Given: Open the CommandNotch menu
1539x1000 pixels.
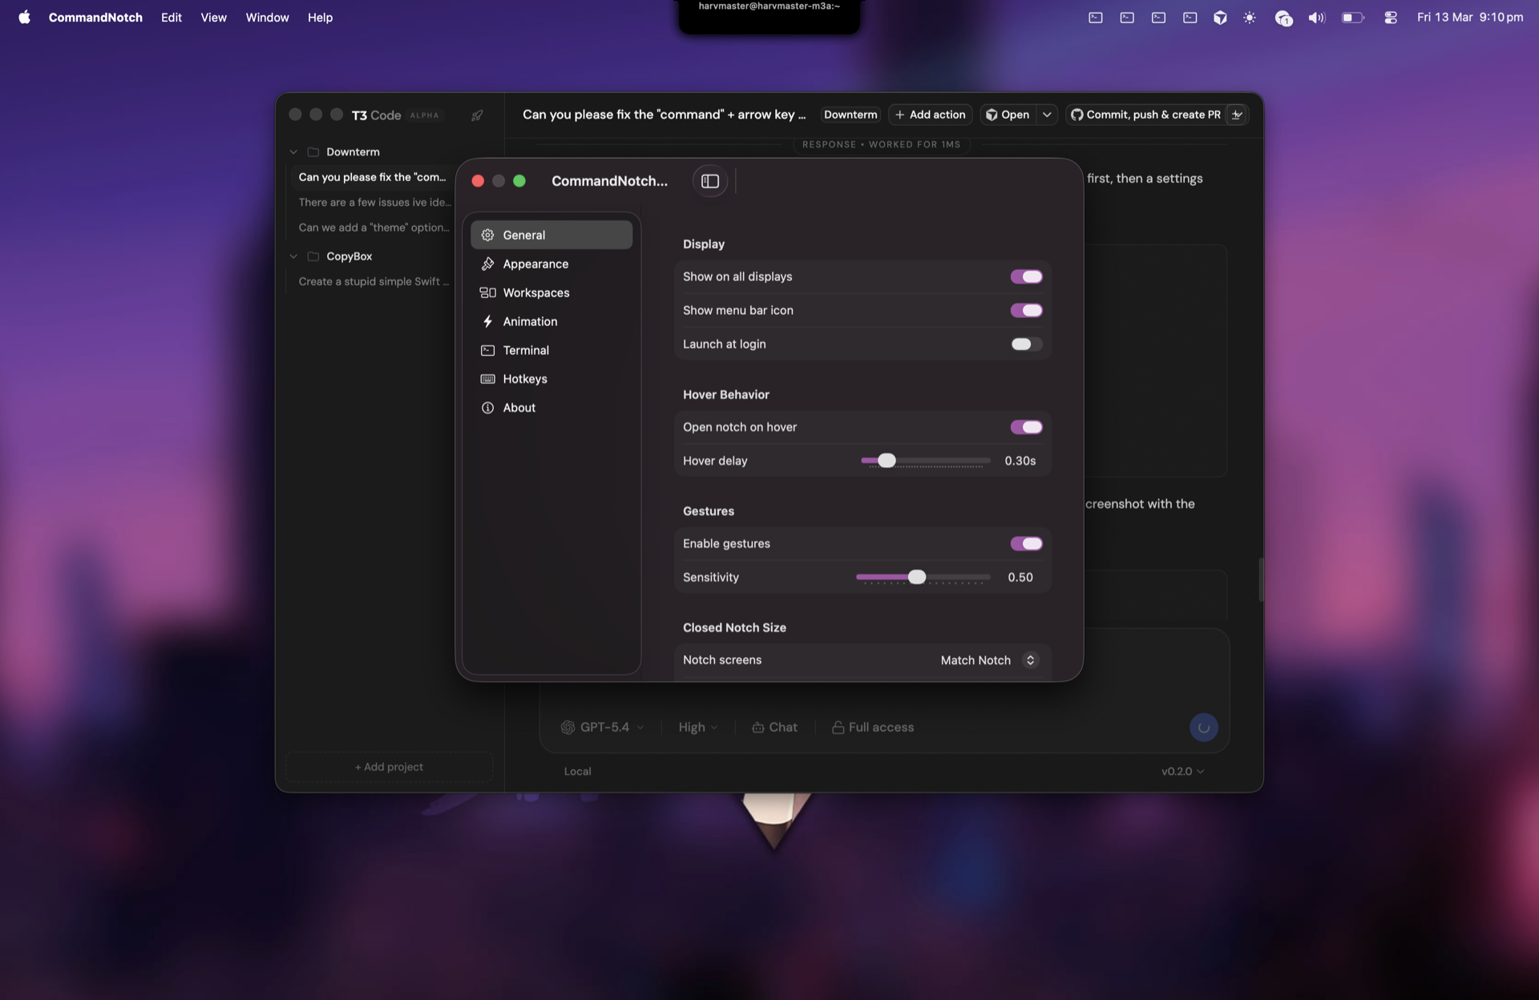Looking at the screenshot, I should (x=95, y=17).
